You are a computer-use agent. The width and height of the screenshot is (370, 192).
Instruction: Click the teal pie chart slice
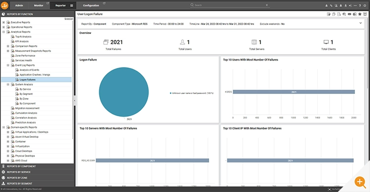pyautogui.click(x=124, y=92)
